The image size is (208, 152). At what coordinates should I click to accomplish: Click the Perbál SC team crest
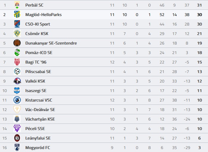(17, 5)
